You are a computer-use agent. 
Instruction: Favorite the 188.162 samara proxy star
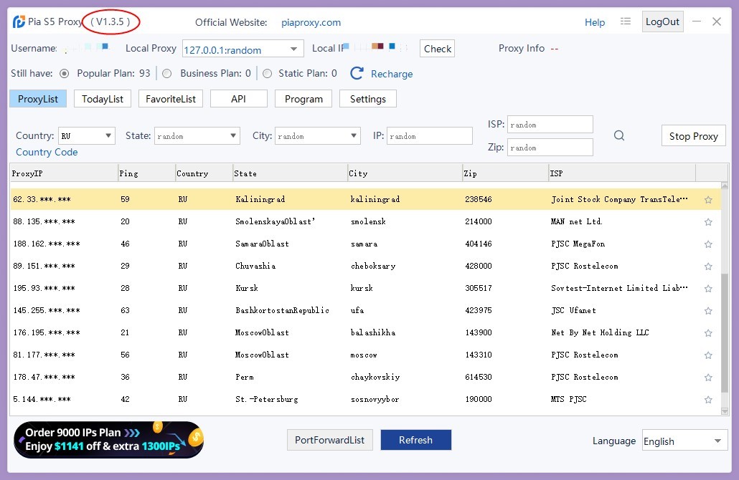[x=708, y=244]
